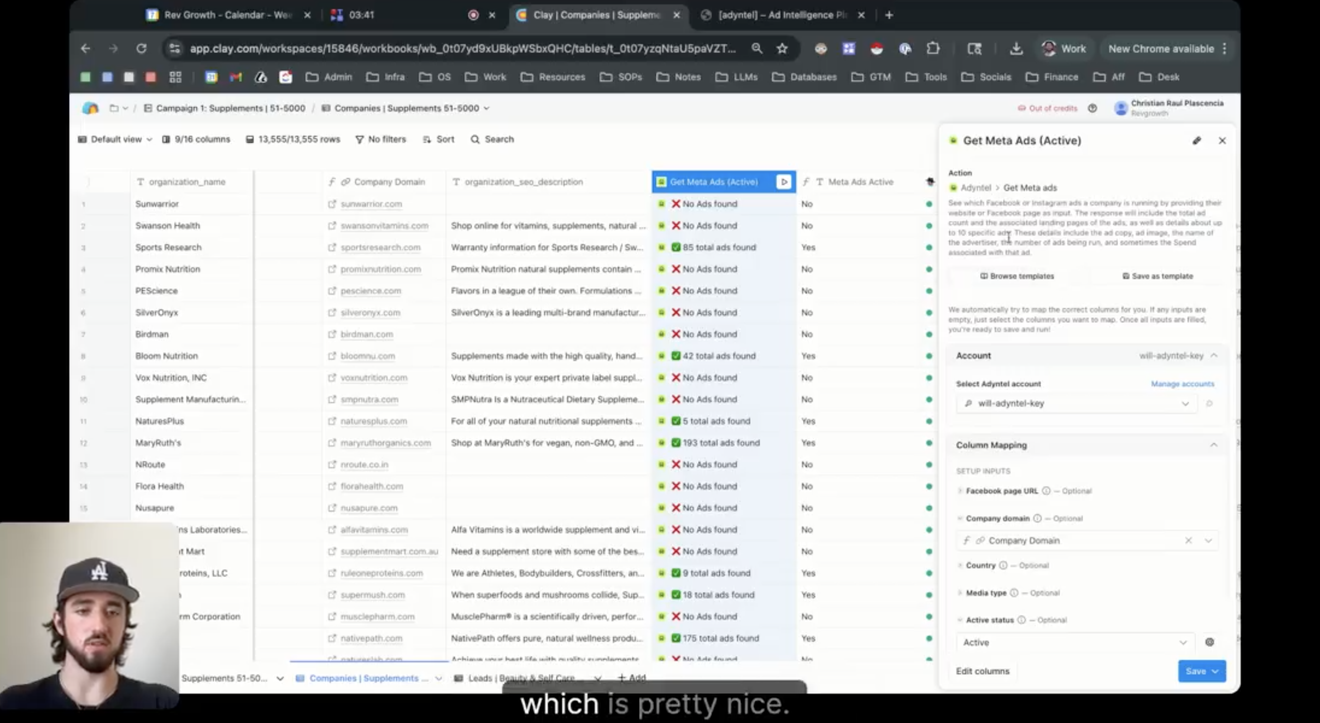The height and width of the screenshot is (723, 1320).
Task: Clear the Company Domain mapping X
Action: [x=1188, y=541]
